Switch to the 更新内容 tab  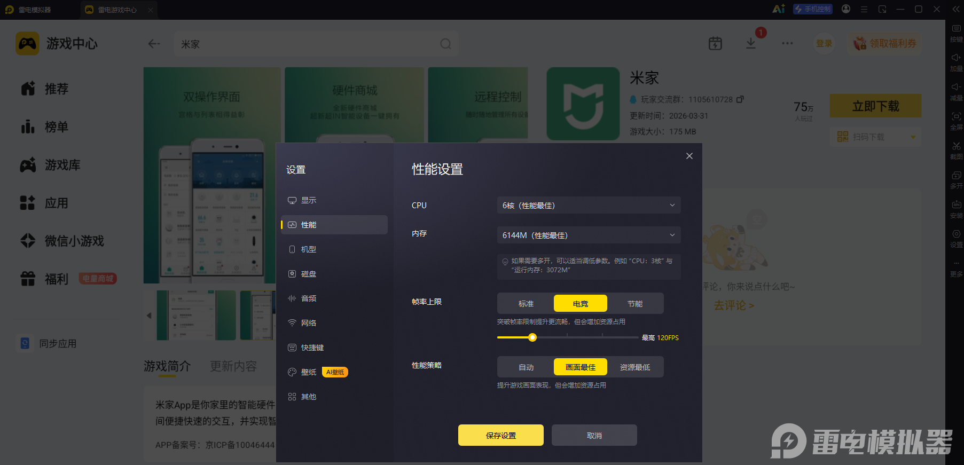233,366
